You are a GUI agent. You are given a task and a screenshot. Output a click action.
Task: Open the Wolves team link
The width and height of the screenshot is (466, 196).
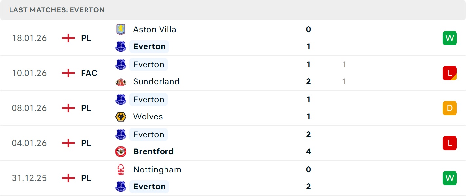click(x=148, y=116)
